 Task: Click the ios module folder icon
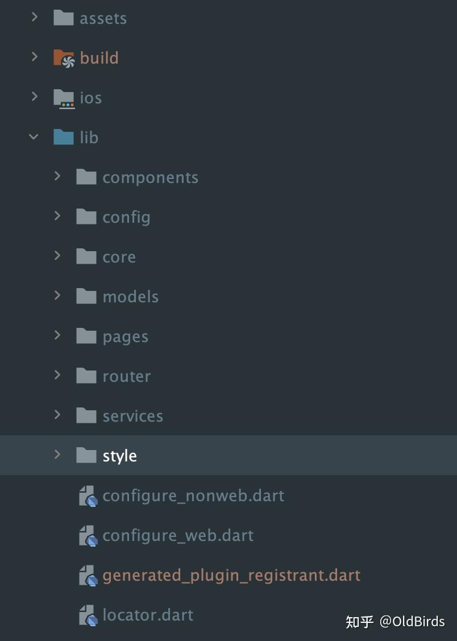64,97
